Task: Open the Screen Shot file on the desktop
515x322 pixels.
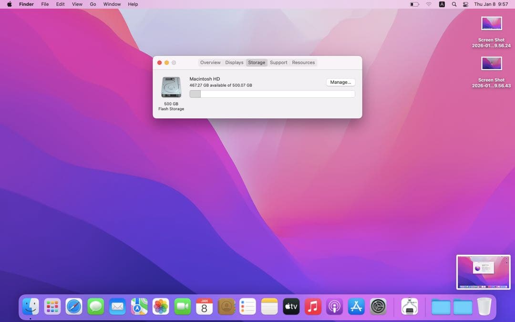Action: tap(491, 23)
